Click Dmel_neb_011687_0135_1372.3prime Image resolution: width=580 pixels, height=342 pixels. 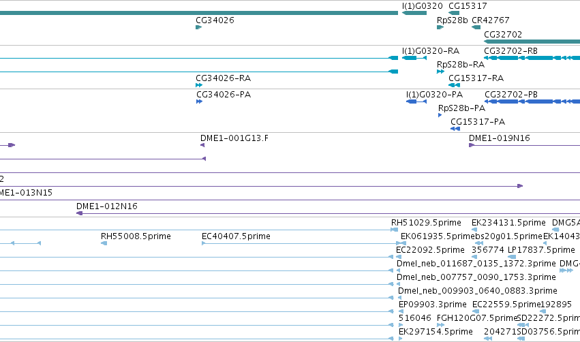476,263
